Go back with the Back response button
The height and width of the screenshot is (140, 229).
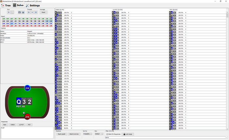(5, 125)
